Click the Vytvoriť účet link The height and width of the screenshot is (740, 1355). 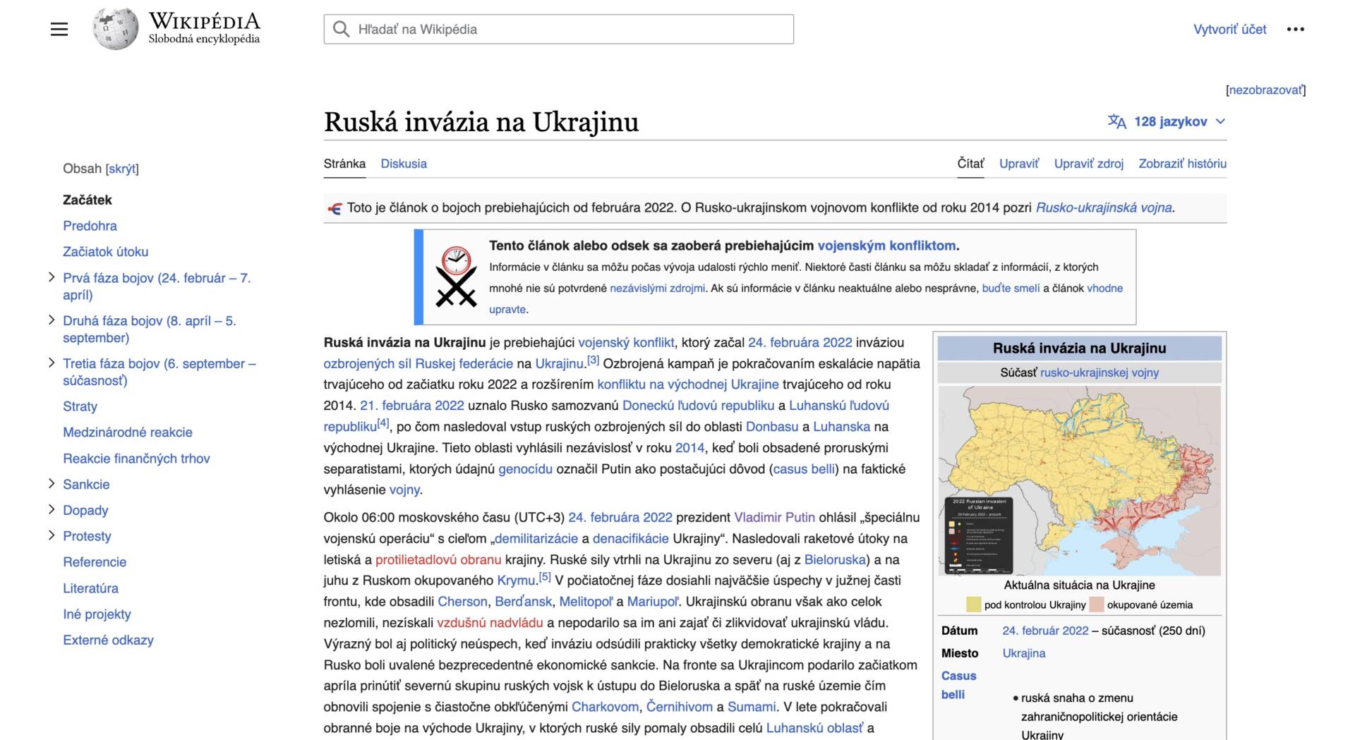click(1229, 30)
